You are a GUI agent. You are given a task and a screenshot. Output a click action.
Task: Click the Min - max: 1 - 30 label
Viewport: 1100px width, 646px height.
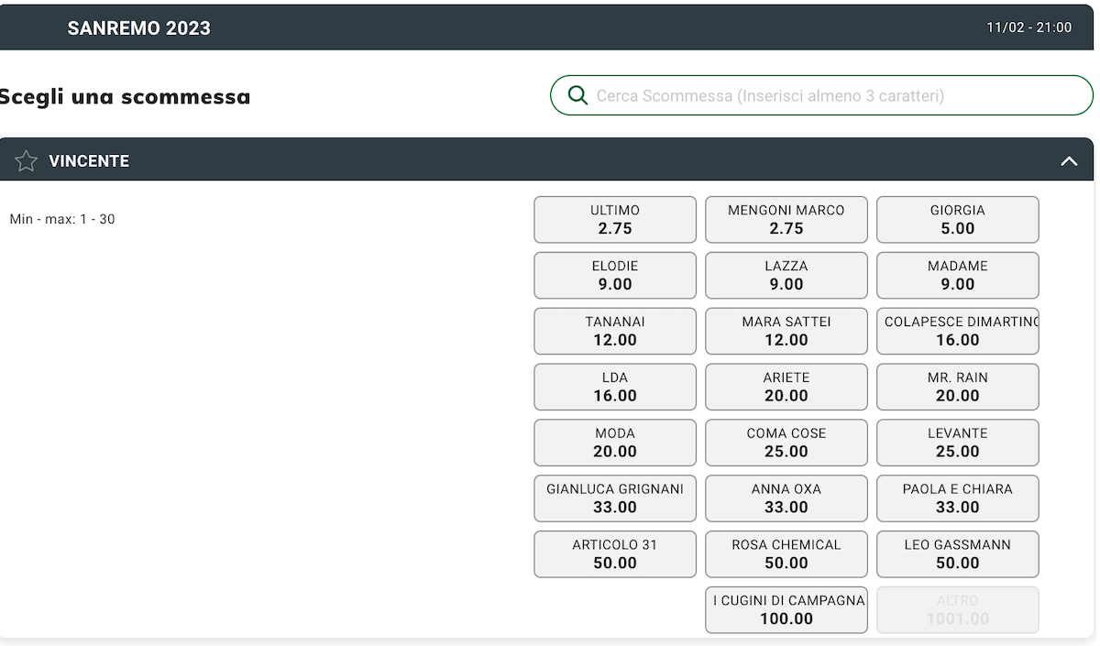(62, 220)
